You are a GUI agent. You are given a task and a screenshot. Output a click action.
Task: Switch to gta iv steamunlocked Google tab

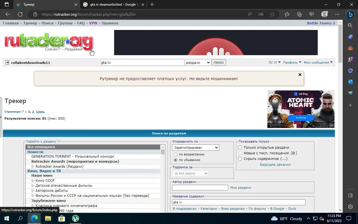tap(114, 4)
